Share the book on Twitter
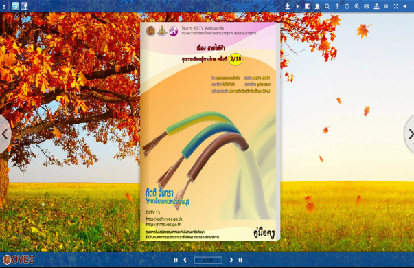Image resolution: width=414 pixels, height=268 pixels. click(x=15, y=5)
